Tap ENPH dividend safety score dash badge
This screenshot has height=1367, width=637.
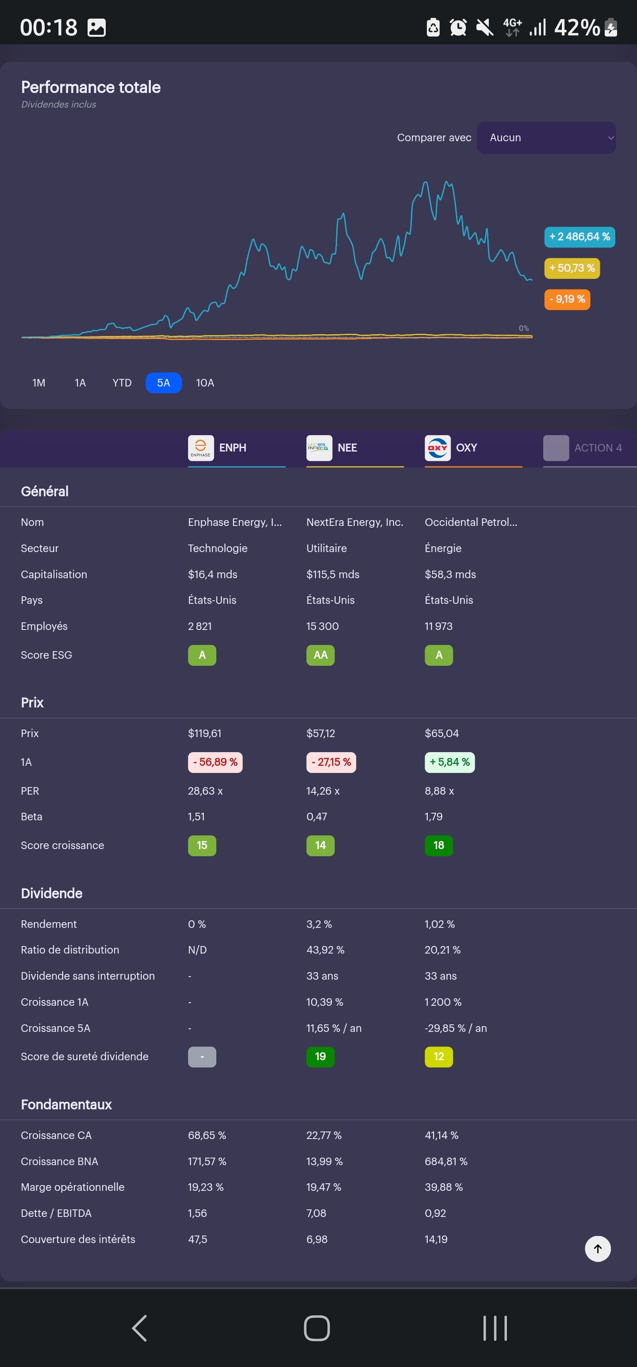tap(202, 1056)
